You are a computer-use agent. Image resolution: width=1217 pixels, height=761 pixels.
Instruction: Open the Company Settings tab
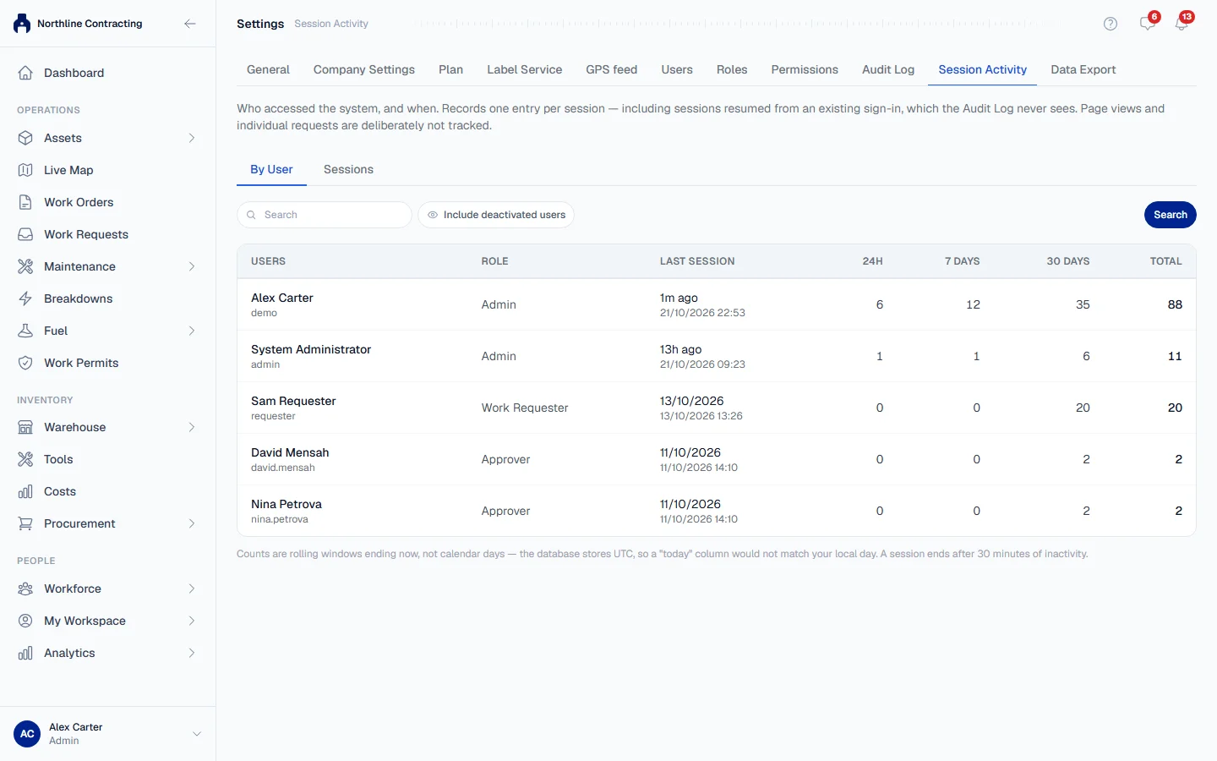(364, 69)
